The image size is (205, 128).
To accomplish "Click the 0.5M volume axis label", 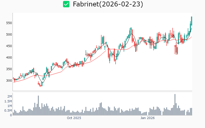I will click(8, 111).
